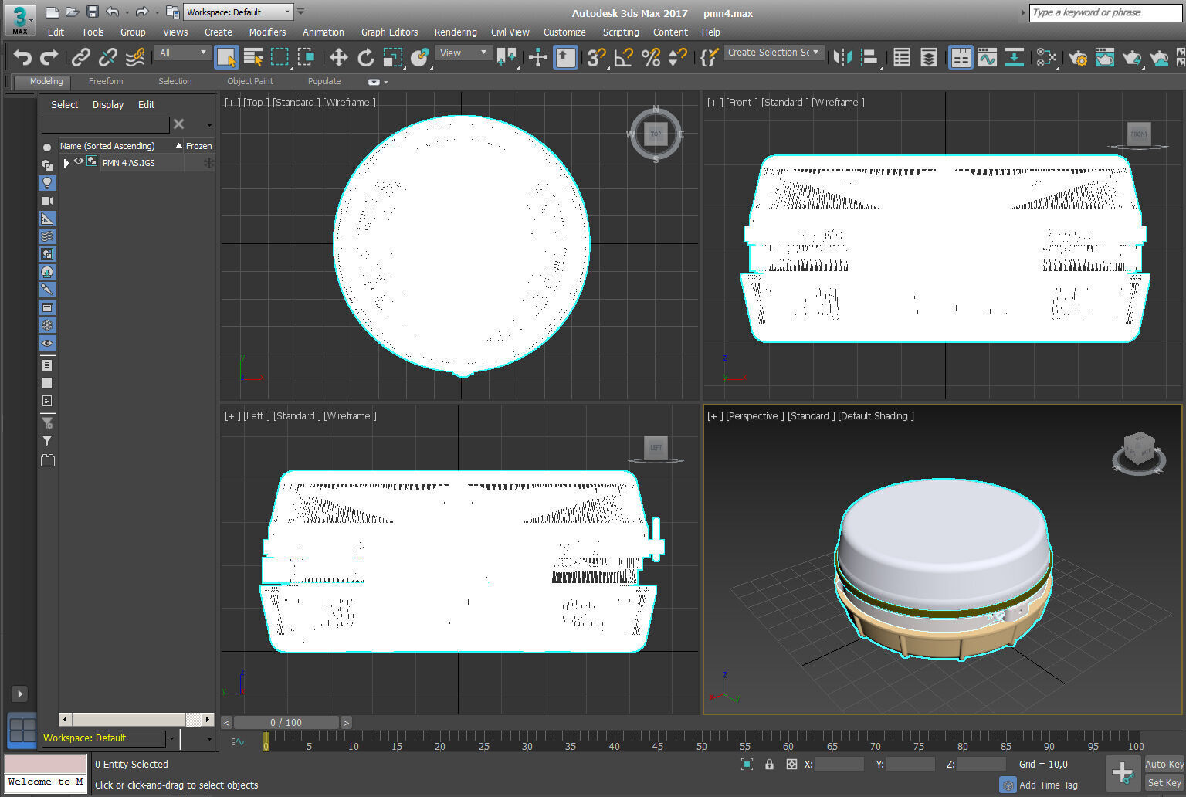
Task: Select the Move transform tool
Action: click(x=338, y=57)
